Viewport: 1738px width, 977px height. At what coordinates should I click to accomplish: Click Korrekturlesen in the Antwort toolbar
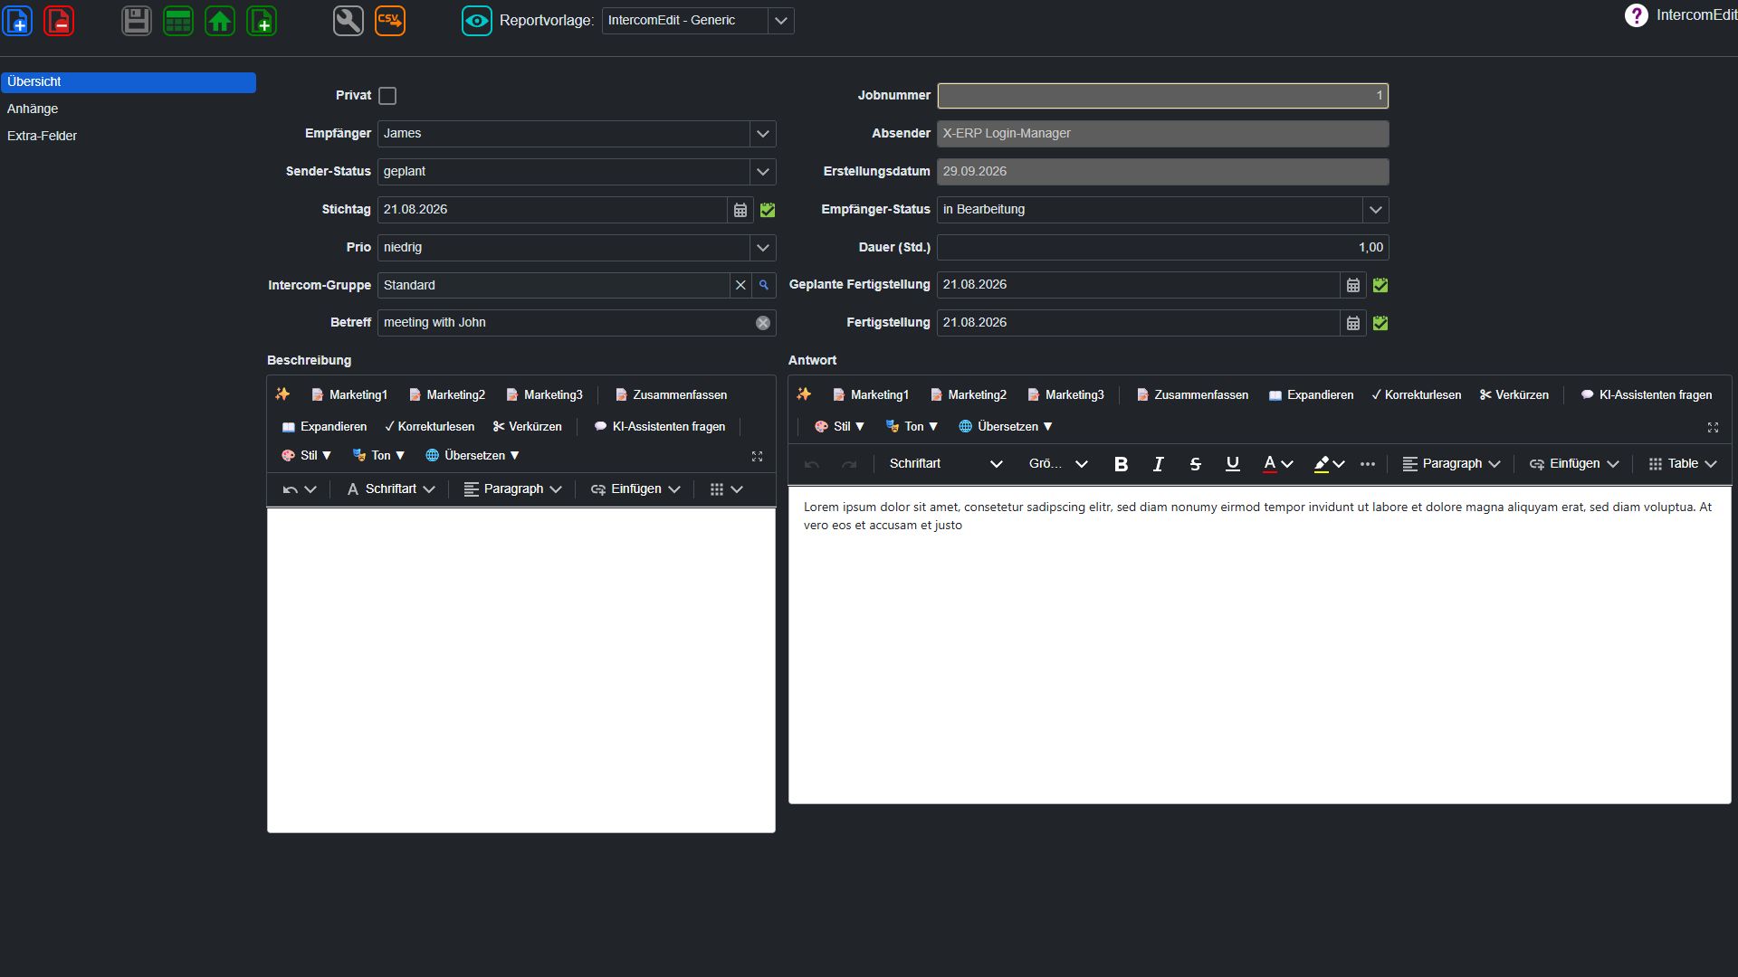coord(1416,395)
